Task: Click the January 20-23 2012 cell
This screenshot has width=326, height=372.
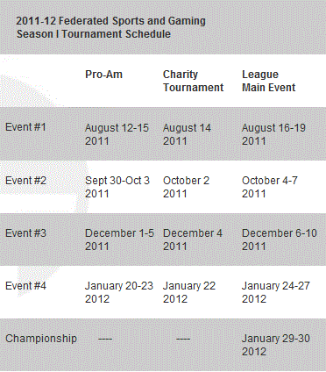Action: pos(119,292)
